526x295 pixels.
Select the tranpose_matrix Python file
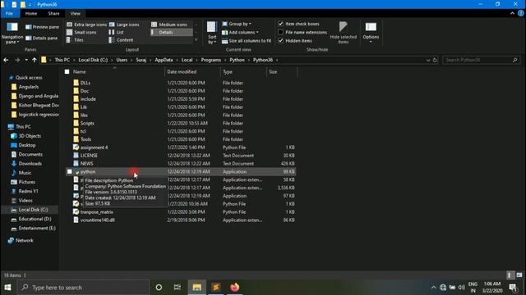point(181,212)
